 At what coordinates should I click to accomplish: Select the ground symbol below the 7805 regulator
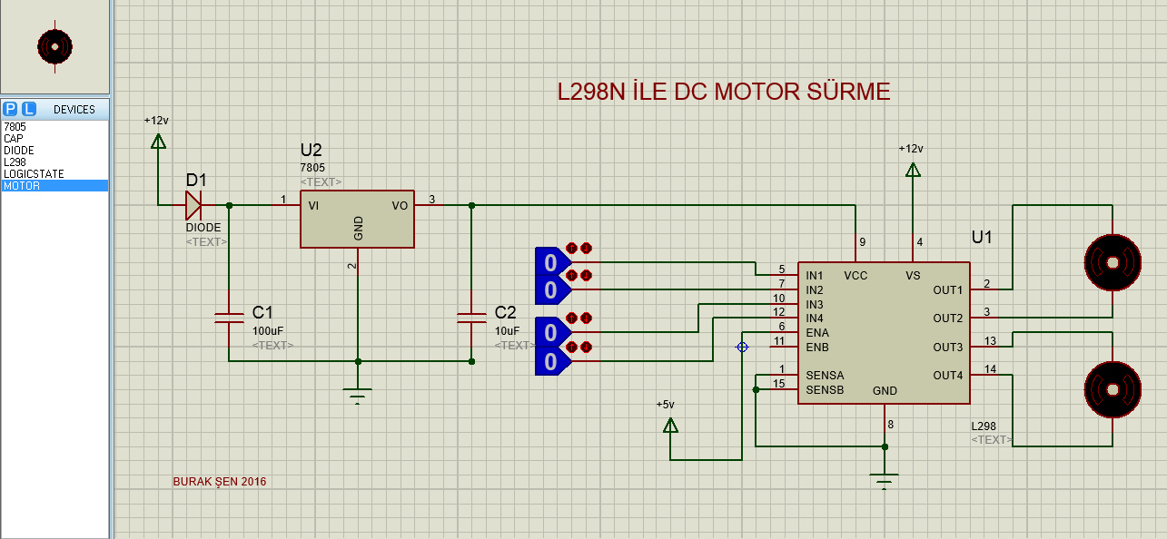(358, 396)
